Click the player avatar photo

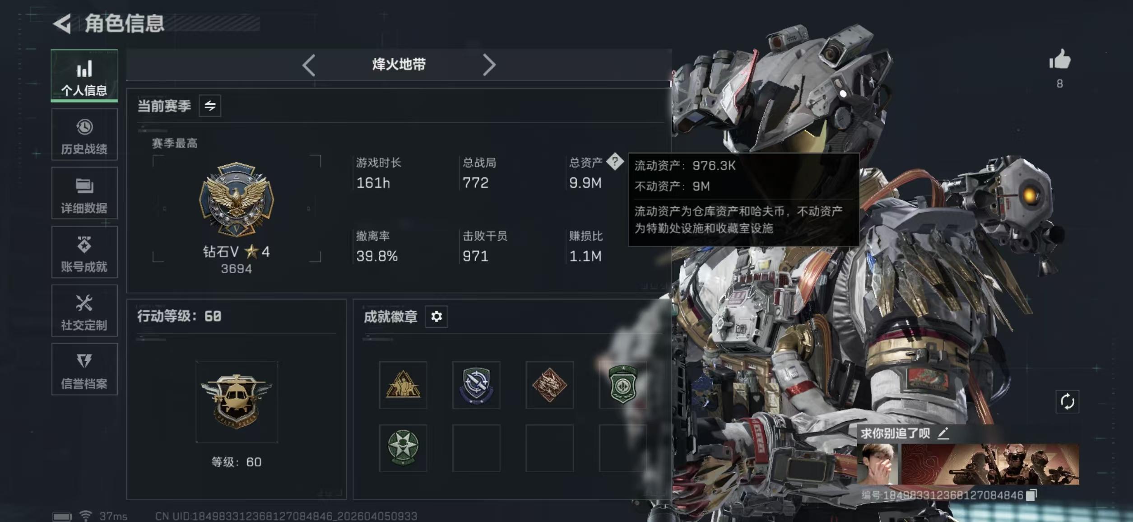(878, 464)
